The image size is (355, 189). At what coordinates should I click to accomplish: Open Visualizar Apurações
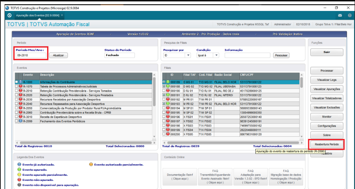327,89
